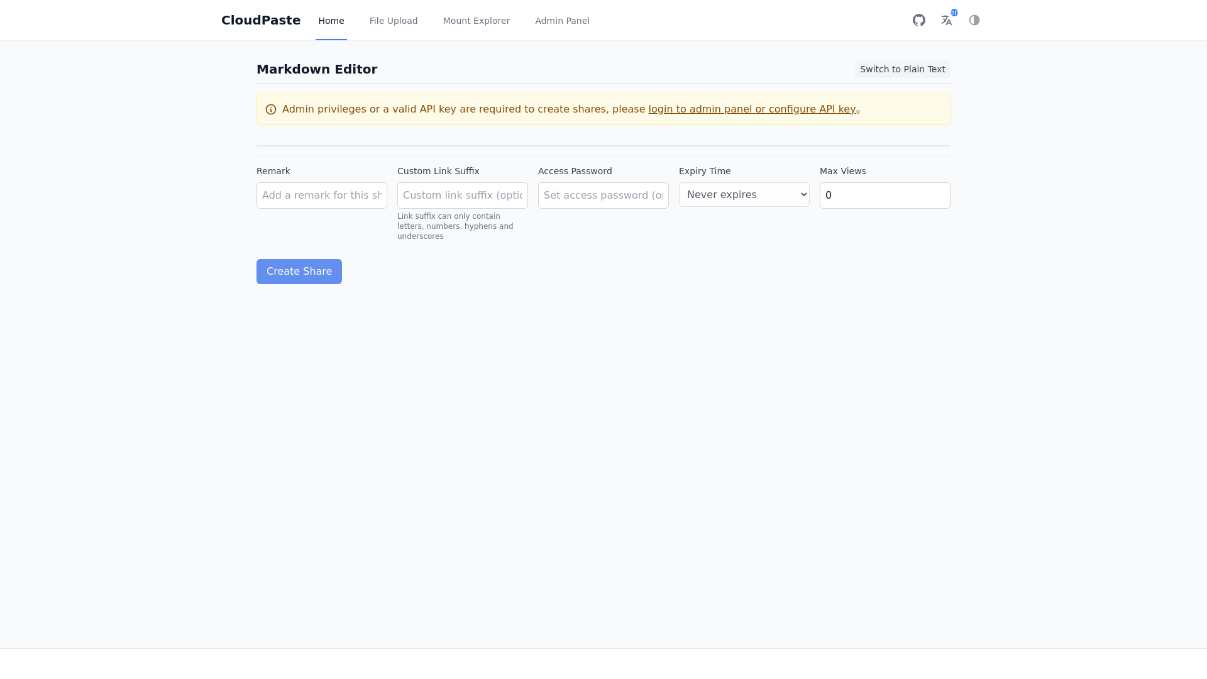Click Switch to Plain Text button
The width and height of the screenshot is (1207, 679).
tap(903, 69)
